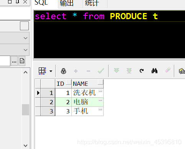
Task: Click the empty square box in left panel
Action: [24, 26]
